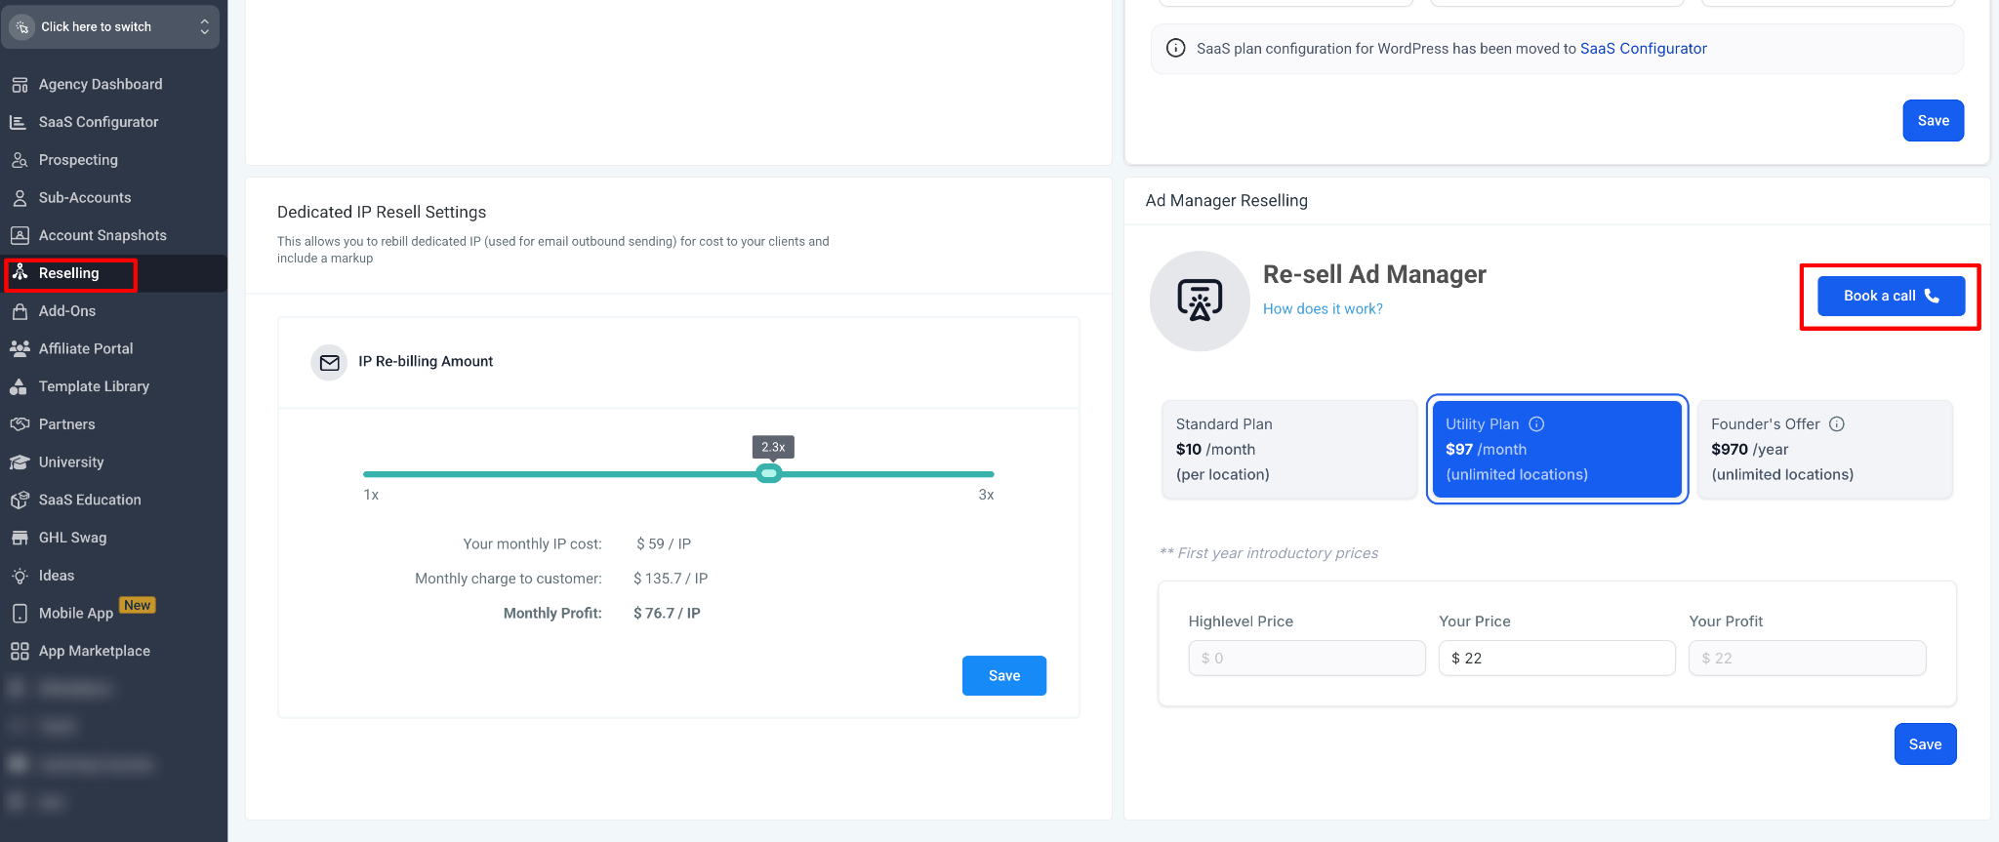Click the Agency Dashboard sidebar icon
1999x842 pixels.
click(x=20, y=85)
